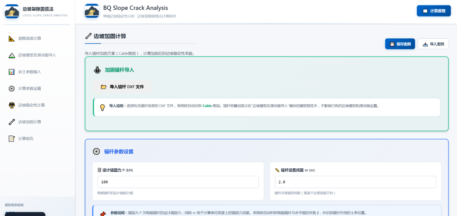The height and width of the screenshot is (216, 457).
Task: Click the gear icon beside 锚杆参数设置
Action: point(96,151)
